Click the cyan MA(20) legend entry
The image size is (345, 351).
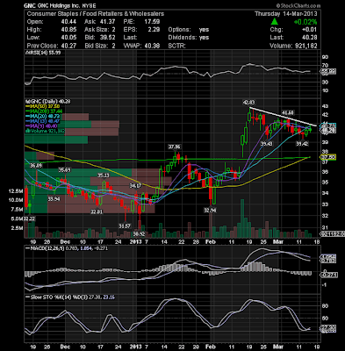point(43,117)
